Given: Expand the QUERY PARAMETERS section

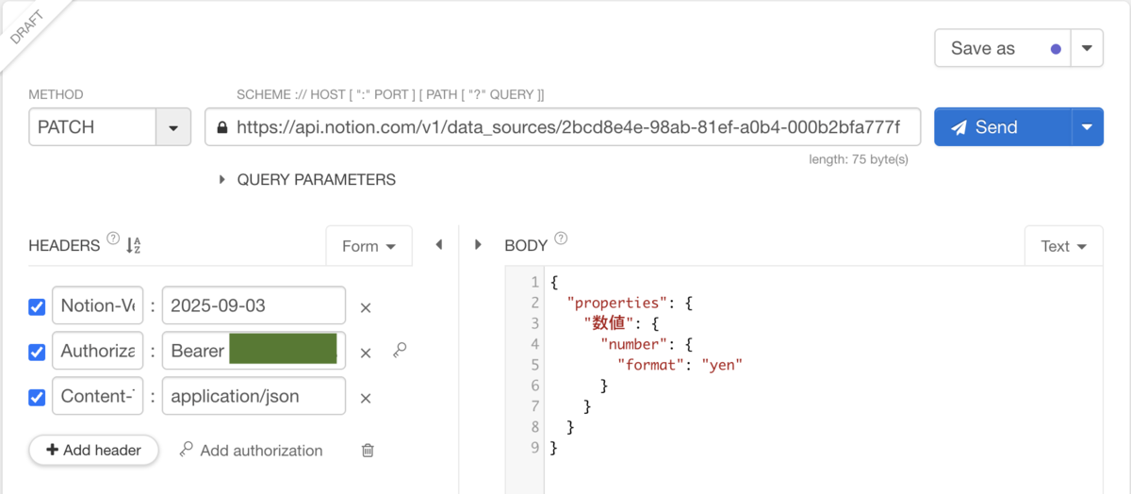Looking at the screenshot, I should 222,179.
